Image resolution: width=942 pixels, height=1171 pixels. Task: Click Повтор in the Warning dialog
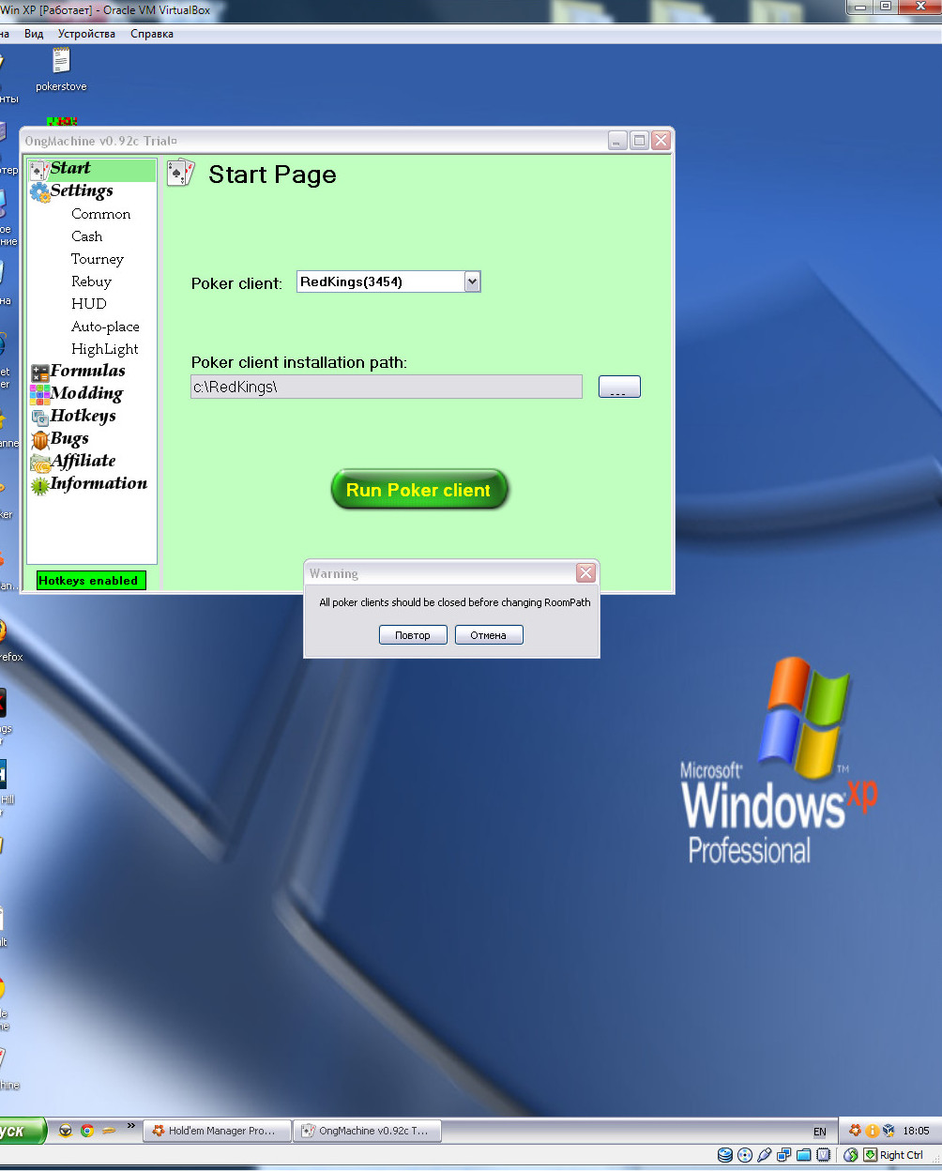tap(413, 635)
